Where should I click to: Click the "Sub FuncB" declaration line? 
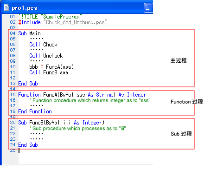tap(61, 123)
